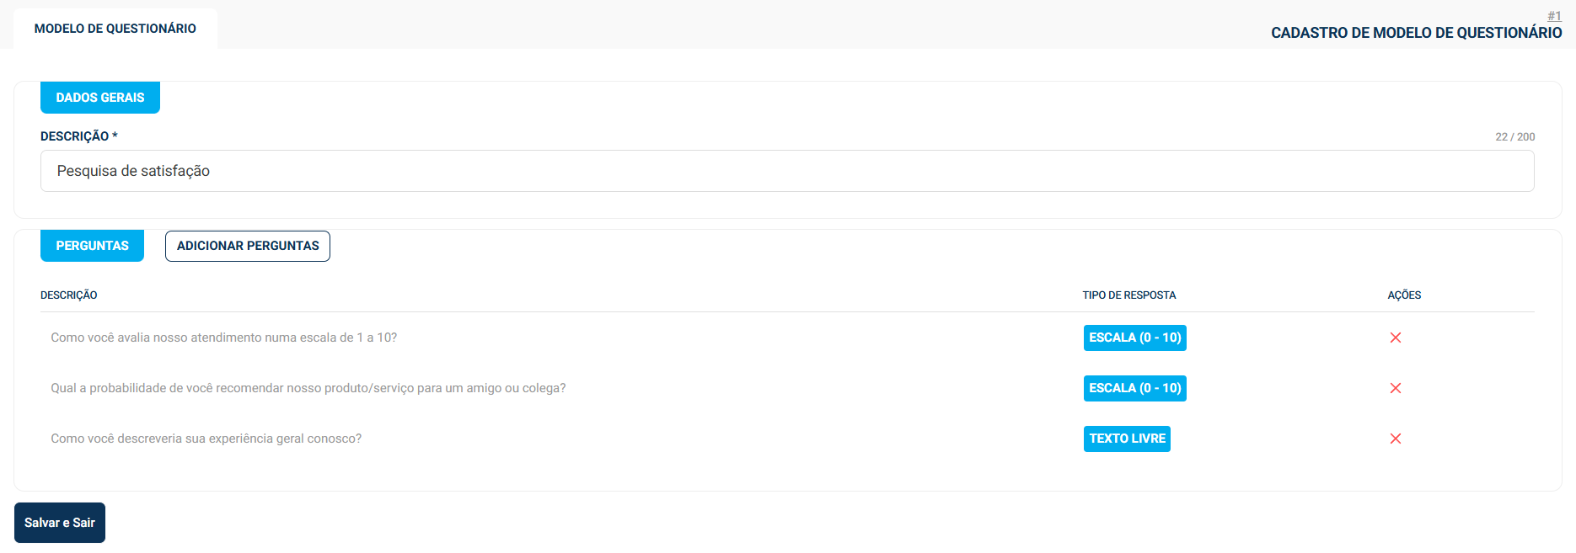This screenshot has width=1576, height=553.
Task: Click Escala badge for the atendimento question
Action: [1134, 338]
